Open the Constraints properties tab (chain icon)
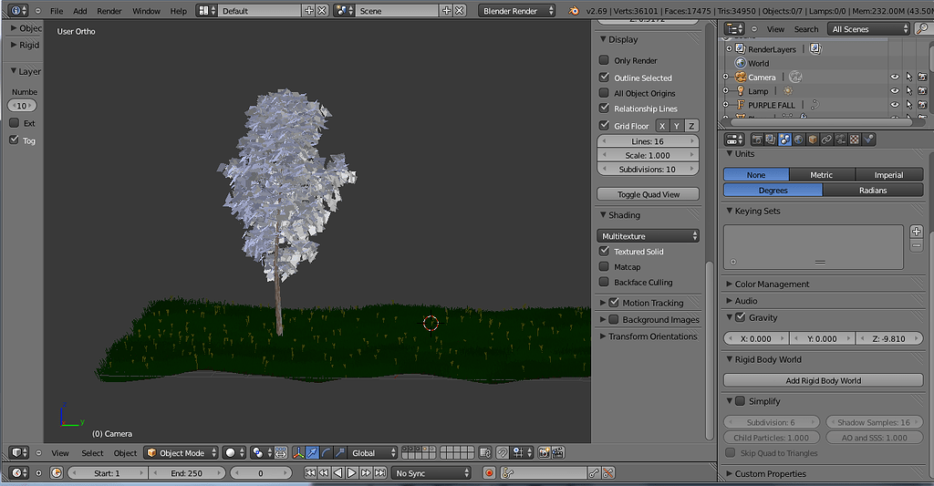This screenshot has height=486, width=934. point(826,140)
